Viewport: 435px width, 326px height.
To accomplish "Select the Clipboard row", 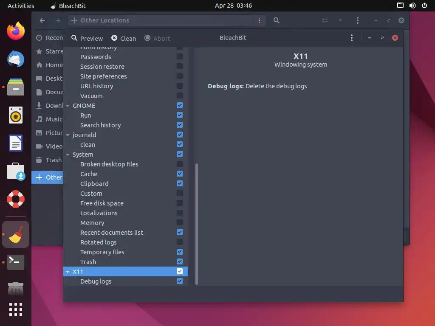I will point(126,183).
